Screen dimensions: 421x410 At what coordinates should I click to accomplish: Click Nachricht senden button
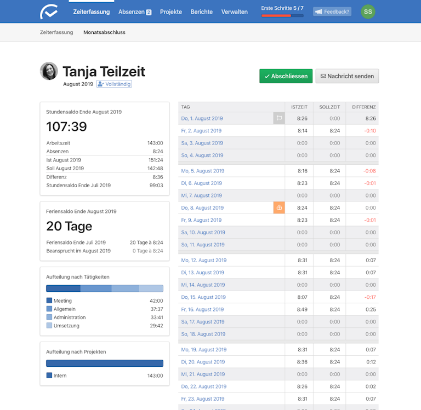pyautogui.click(x=347, y=76)
